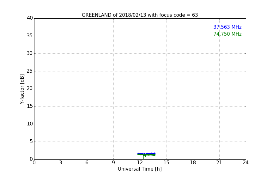This screenshot has width=273, height=182.
Task: Click the y-axis tick value 25
Action: tap(30, 71)
